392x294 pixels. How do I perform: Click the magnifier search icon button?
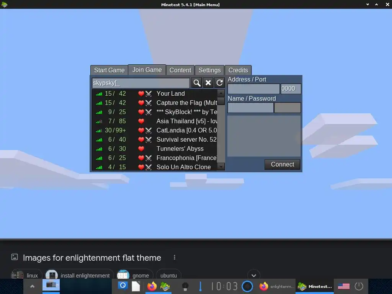point(197,83)
